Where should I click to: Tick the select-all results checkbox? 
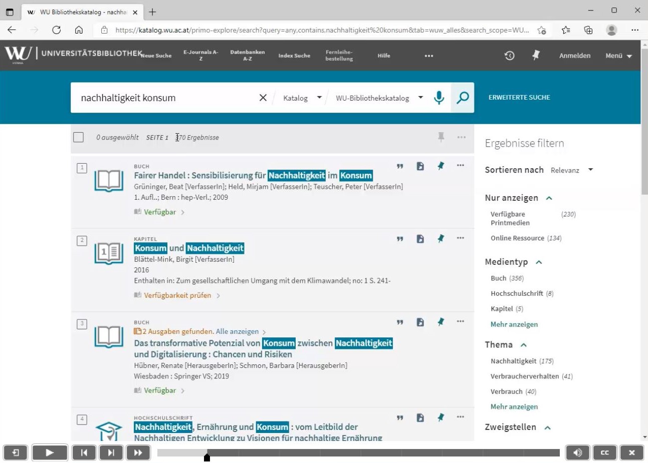click(79, 137)
